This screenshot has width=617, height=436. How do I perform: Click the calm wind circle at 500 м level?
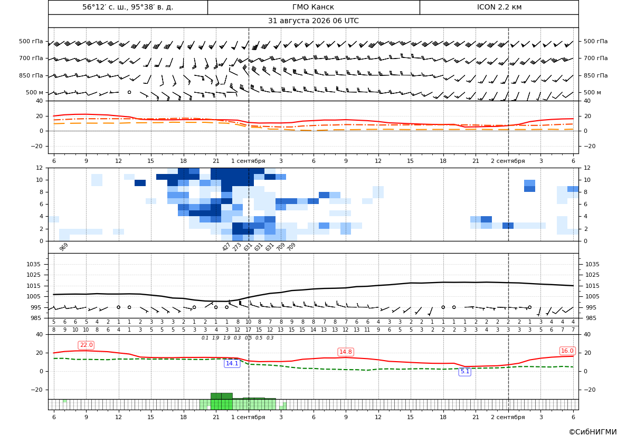(129, 92)
